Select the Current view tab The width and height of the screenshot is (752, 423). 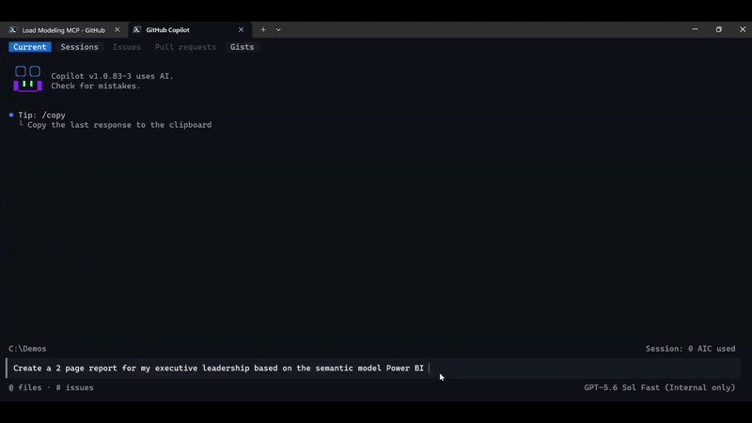(x=30, y=47)
